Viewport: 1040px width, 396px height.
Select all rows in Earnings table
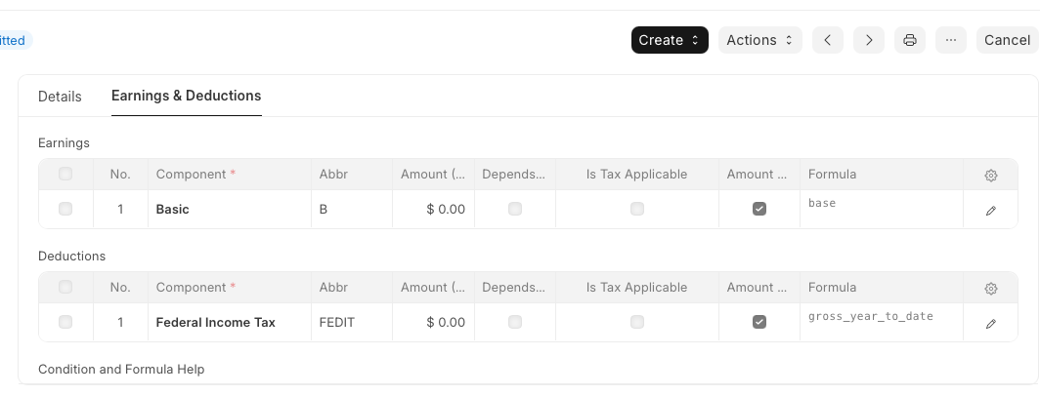[65, 174]
